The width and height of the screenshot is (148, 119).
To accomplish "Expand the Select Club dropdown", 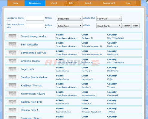I will coord(109,18).
